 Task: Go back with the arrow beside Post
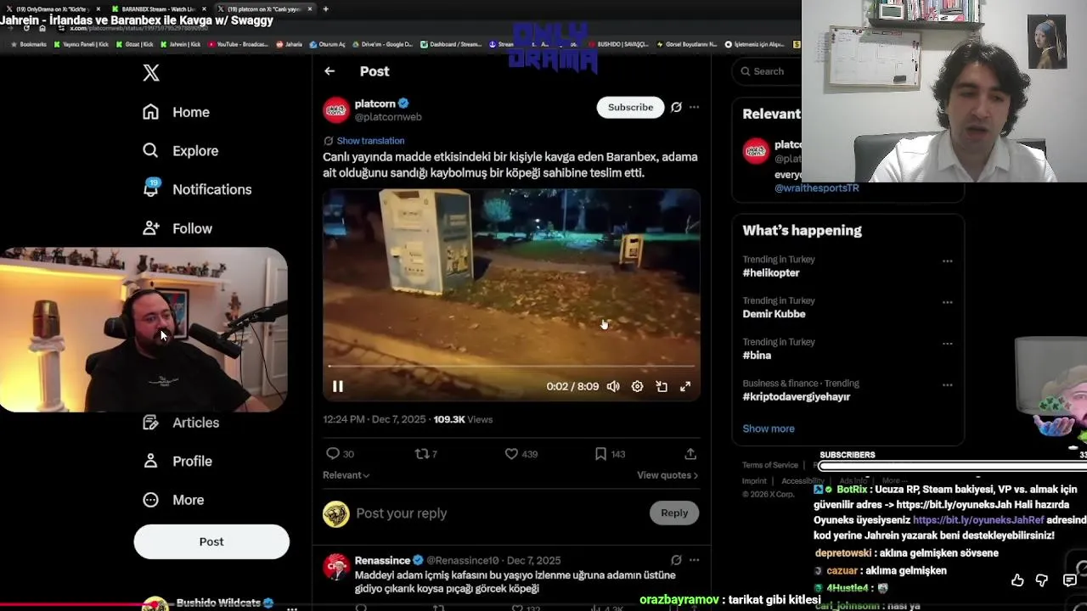click(329, 71)
